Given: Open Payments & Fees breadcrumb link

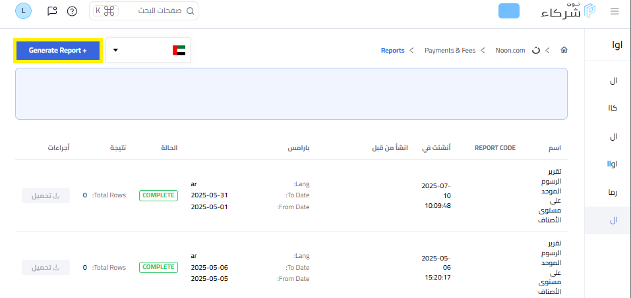Looking at the screenshot, I should click(x=450, y=51).
